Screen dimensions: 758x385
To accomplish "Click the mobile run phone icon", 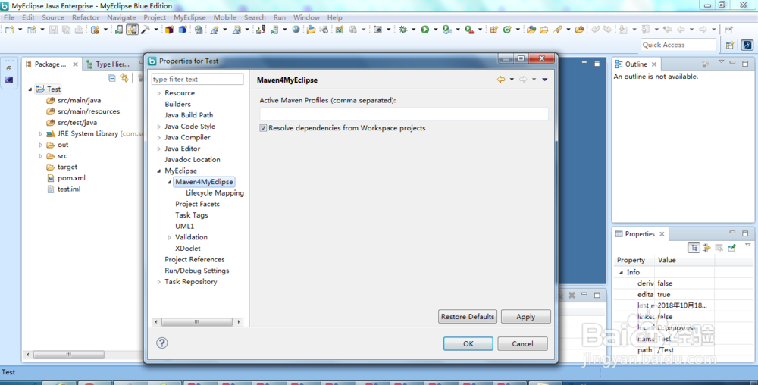I will pyautogui.click(x=118, y=30).
